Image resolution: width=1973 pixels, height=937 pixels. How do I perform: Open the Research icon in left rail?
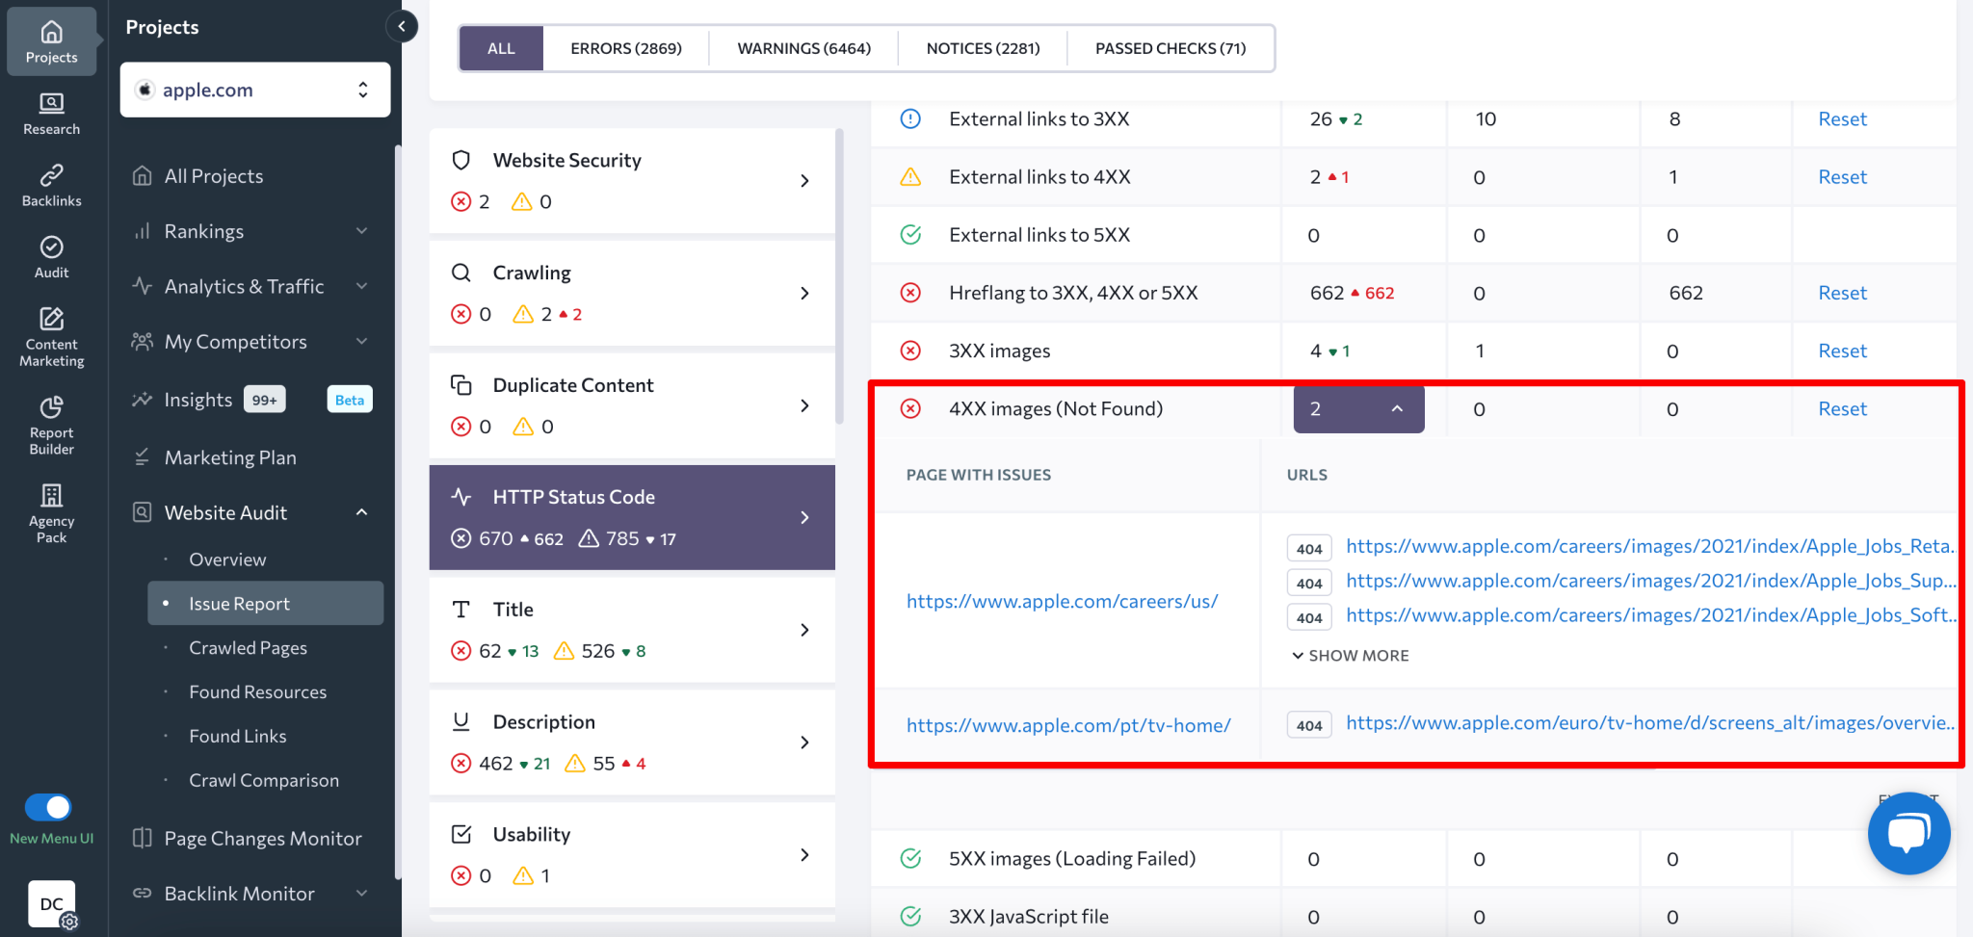click(51, 114)
